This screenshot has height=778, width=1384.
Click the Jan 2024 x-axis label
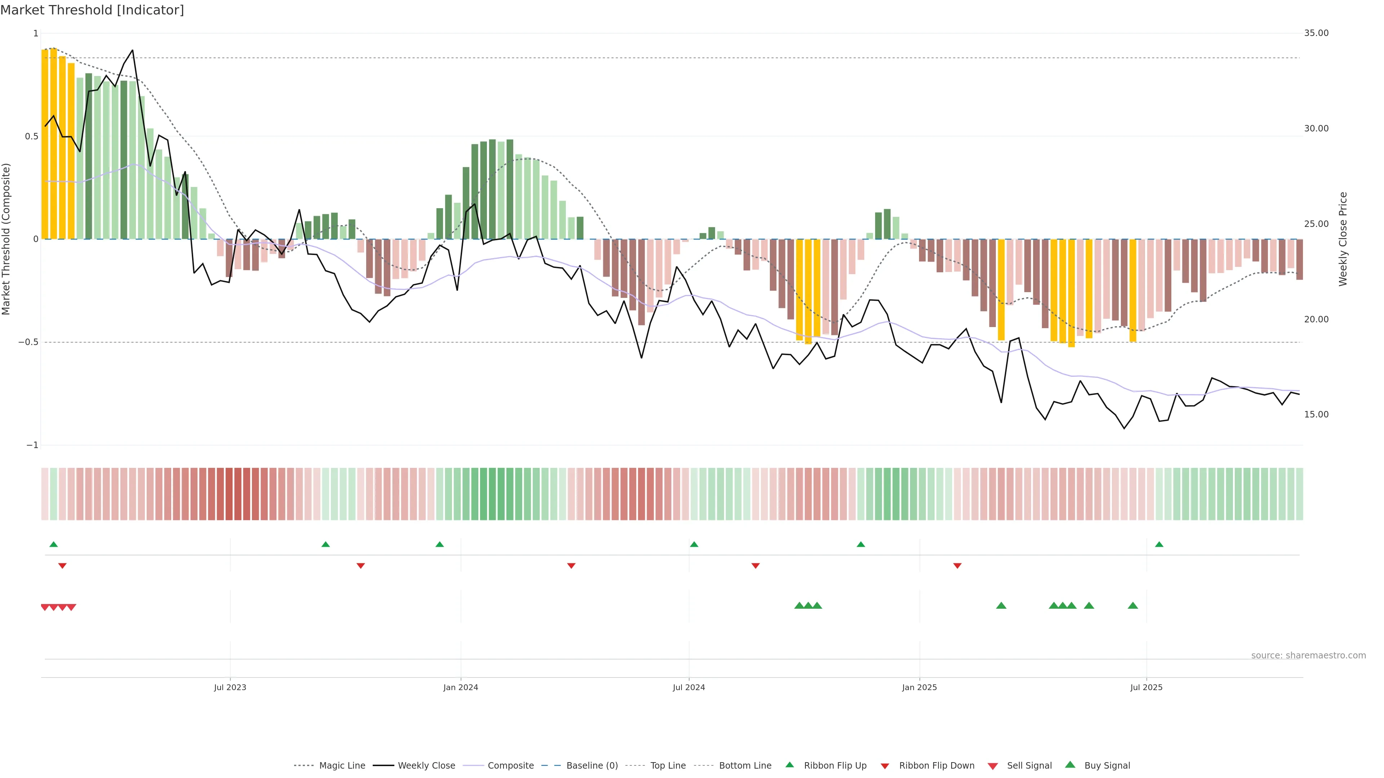point(461,687)
